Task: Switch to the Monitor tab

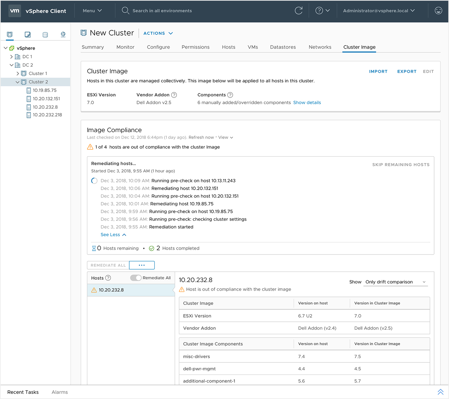Action: click(x=125, y=47)
